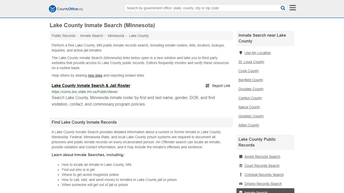Click the broken link Report icon

208,86
